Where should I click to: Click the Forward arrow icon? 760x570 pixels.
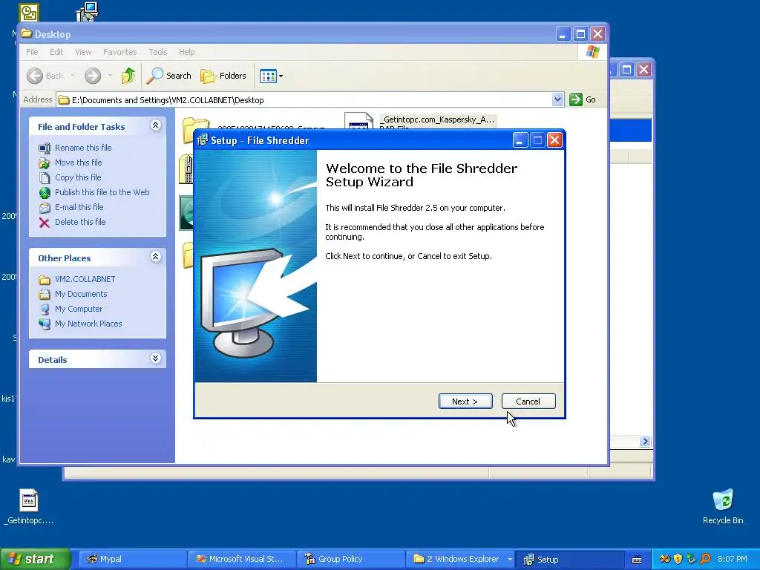pyautogui.click(x=93, y=76)
